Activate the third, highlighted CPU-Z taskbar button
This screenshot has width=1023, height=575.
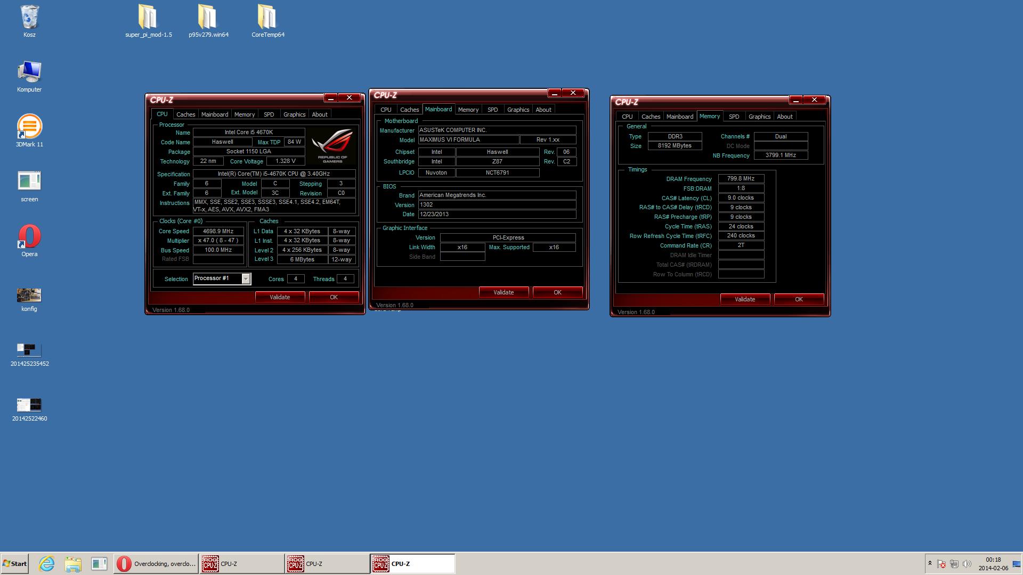click(x=413, y=563)
